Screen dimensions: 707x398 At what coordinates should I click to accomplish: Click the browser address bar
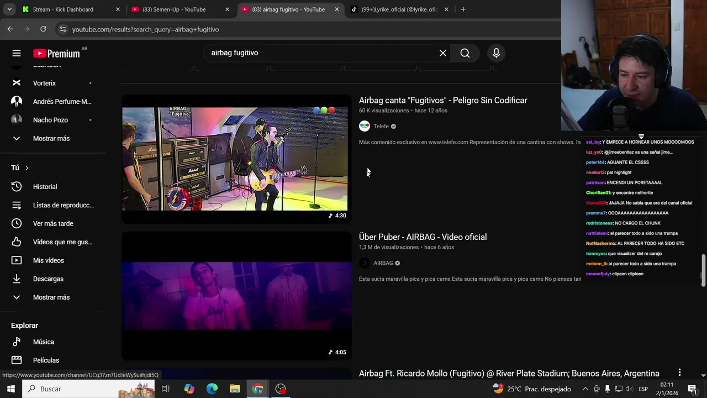(x=309, y=29)
